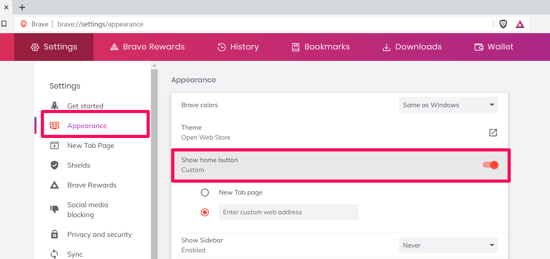Viewport: 550px width, 259px height.
Task: Open the Bookmarks tab
Action: coord(321,47)
